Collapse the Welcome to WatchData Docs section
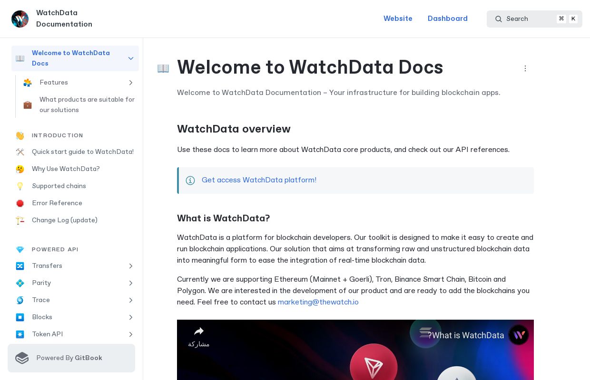590x380 pixels. click(131, 58)
